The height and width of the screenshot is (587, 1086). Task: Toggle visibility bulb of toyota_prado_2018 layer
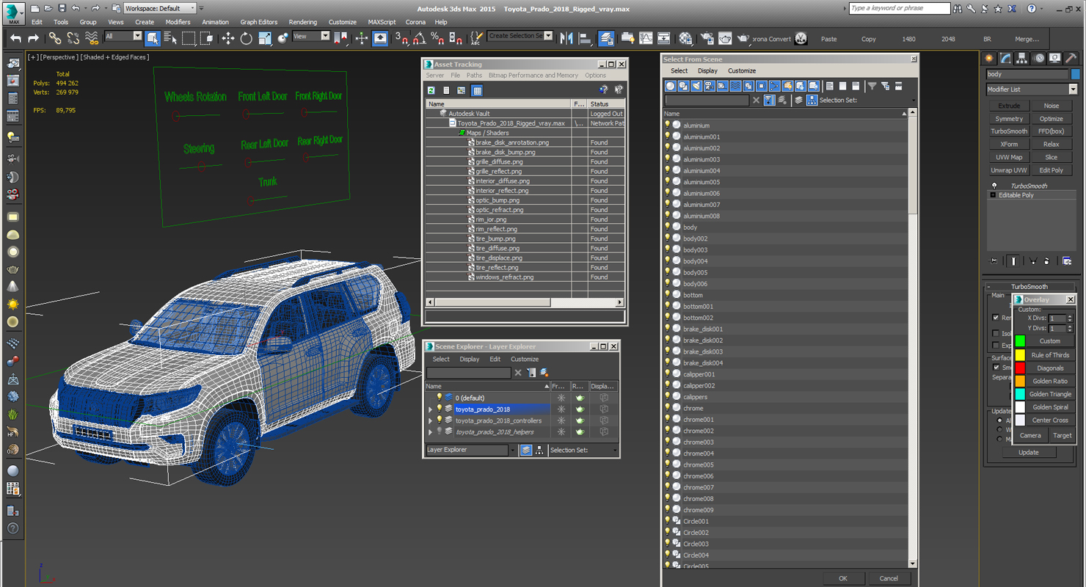440,409
